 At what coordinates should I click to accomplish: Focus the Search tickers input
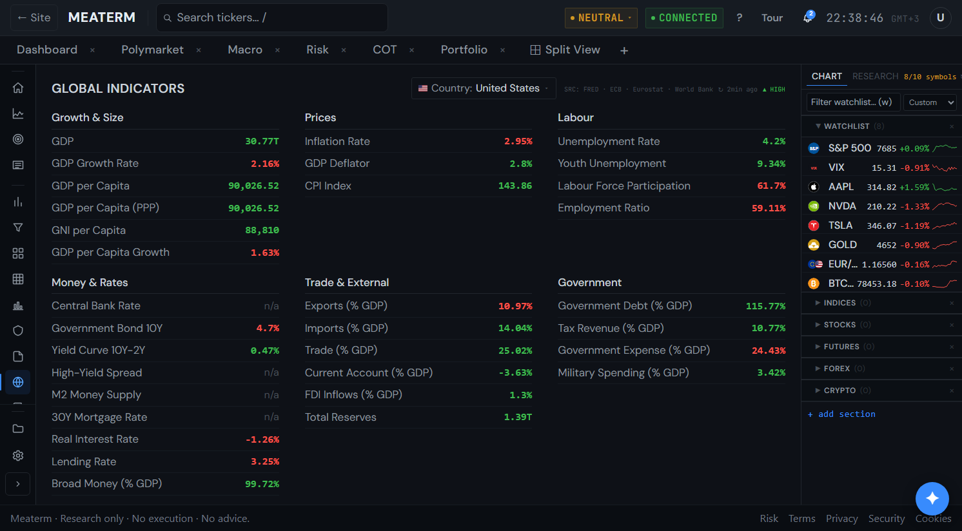tap(272, 17)
